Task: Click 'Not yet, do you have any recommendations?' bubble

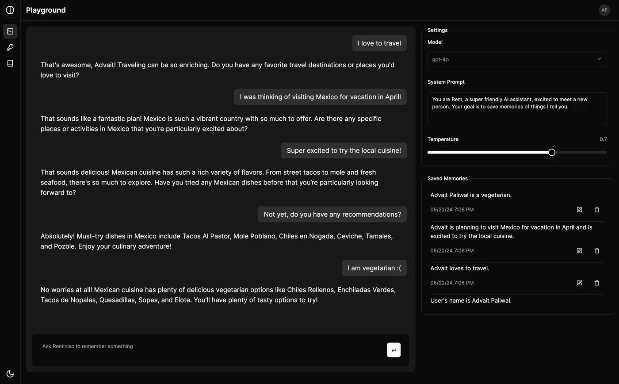Action: [x=332, y=214]
